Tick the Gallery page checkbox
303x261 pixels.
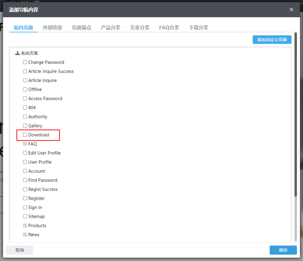coord(25,126)
